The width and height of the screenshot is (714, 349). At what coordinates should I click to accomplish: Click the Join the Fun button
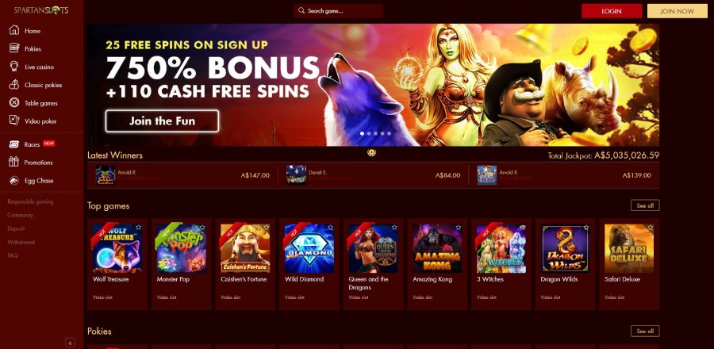pos(162,121)
